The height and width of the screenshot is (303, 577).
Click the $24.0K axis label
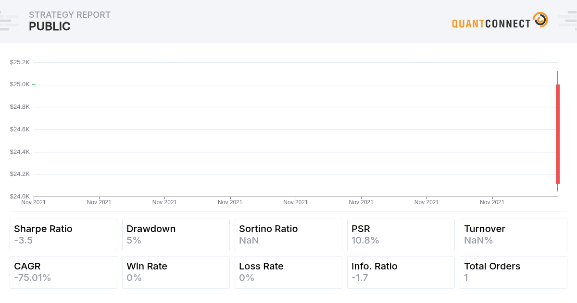[20, 197]
